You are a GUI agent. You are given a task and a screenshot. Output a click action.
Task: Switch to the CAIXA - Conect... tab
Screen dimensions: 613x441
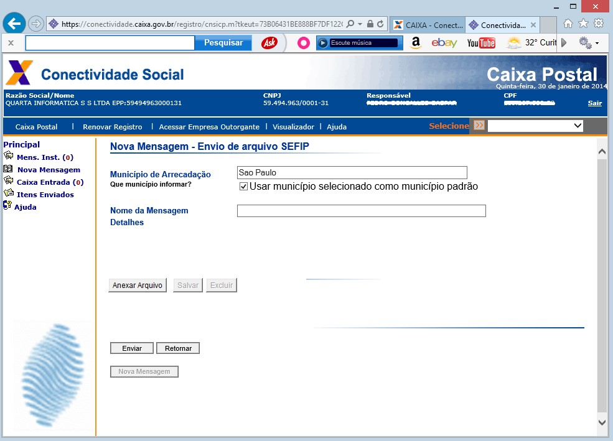[428, 25]
